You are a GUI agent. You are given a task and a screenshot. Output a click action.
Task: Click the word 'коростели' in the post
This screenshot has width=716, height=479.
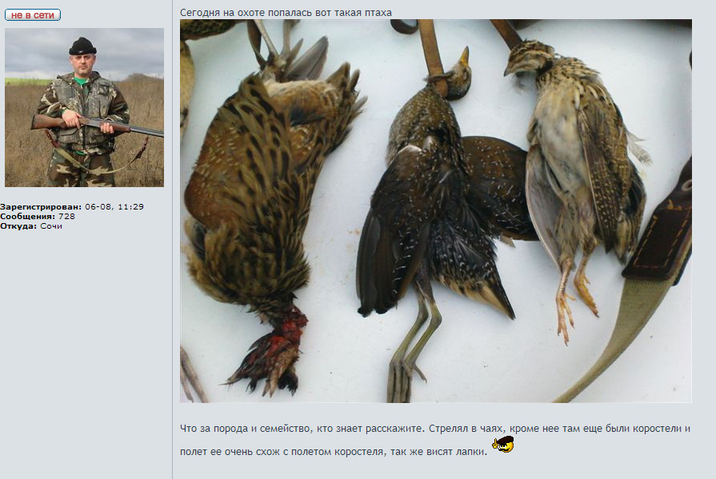click(x=658, y=429)
